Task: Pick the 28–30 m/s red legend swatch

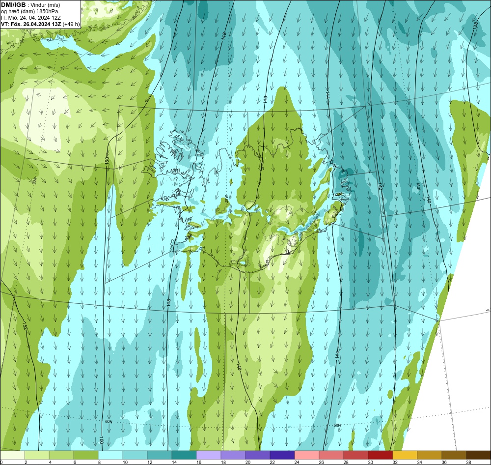Action: [x=355, y=455]
